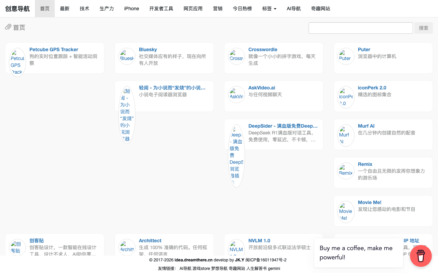
Task: Open the 梦想导航 footer link
Action: 219,269
